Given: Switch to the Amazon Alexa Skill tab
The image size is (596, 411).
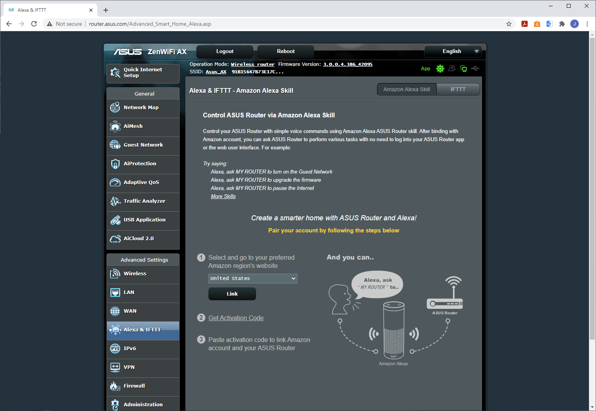Looking at the screenshot, I should click(407, 89).
